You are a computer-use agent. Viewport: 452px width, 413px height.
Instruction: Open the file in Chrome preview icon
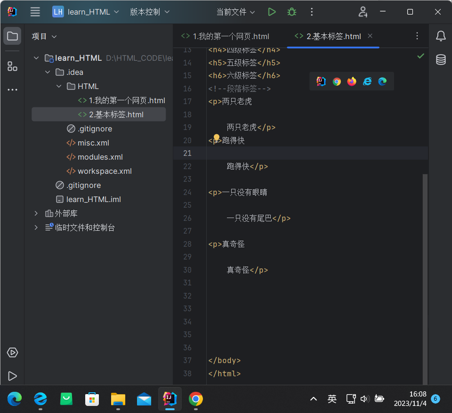point(336,81)
